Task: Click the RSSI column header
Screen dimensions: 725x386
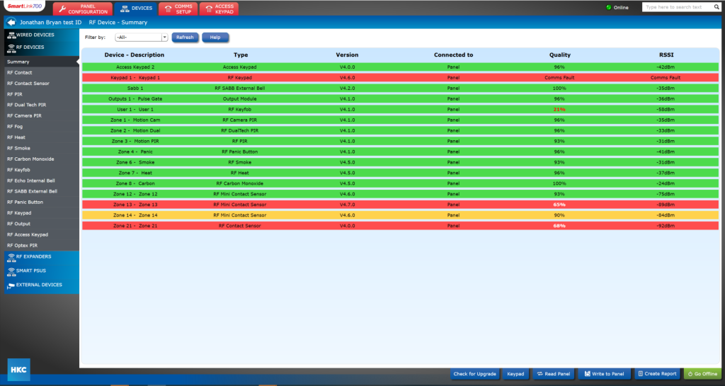Action: tap(666, 55)
